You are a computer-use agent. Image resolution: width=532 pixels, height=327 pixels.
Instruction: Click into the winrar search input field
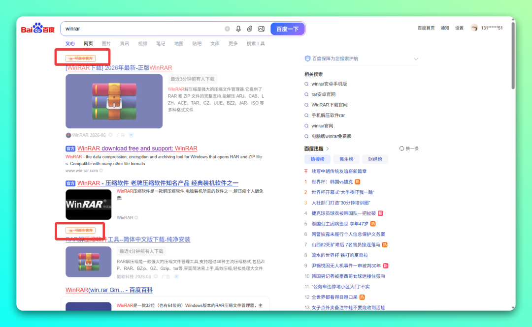[142, 29]
